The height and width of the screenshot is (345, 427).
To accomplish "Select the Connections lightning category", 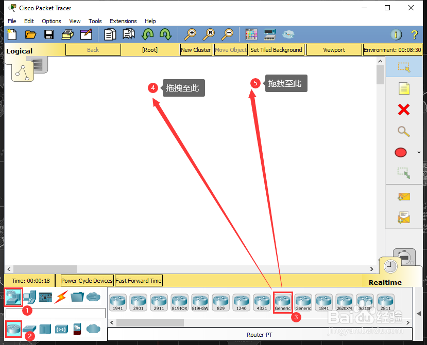I will tap(61, 297).
